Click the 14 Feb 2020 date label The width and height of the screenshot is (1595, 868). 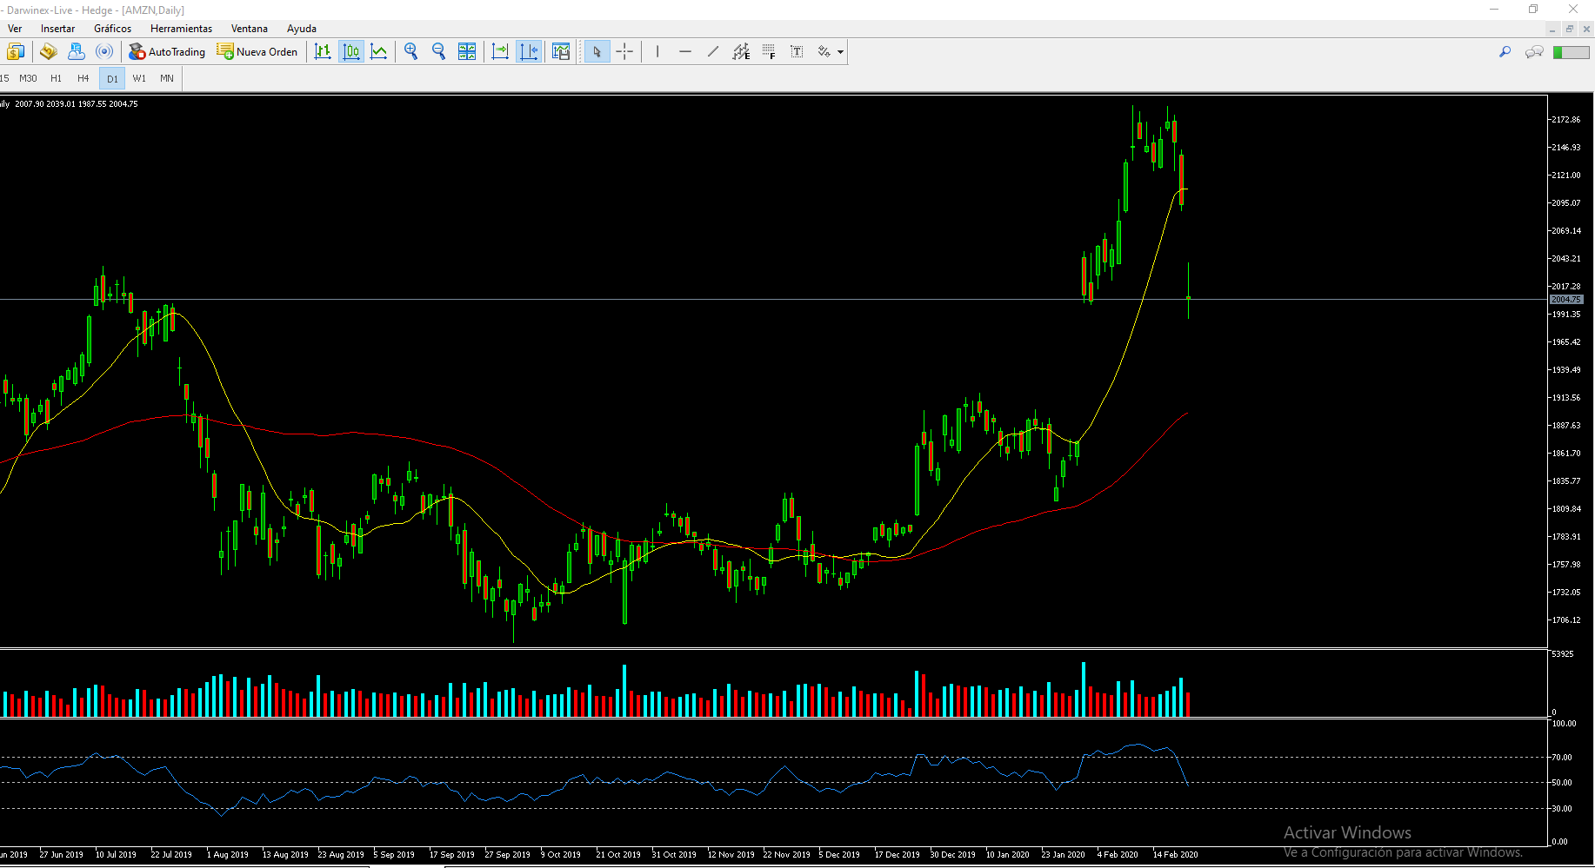[1175, 855]
